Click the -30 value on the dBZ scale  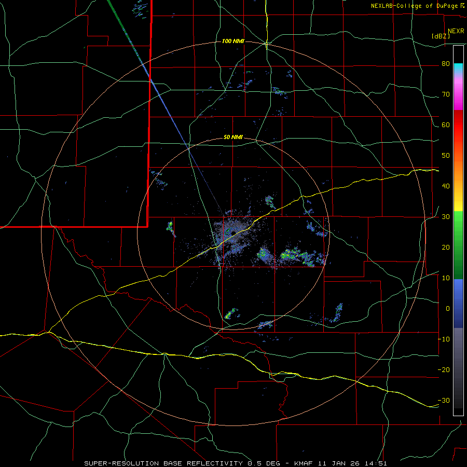(x=444, y=401)
